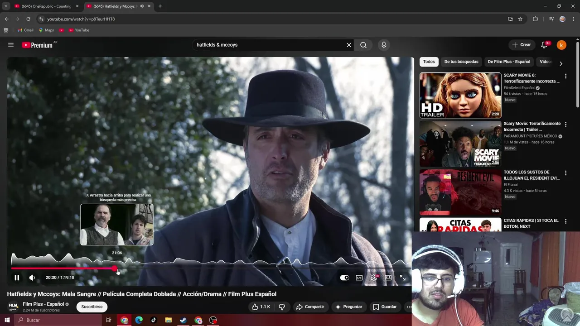Open Task View in taskbar
This screenshot has width=580, height=326.
109,320
